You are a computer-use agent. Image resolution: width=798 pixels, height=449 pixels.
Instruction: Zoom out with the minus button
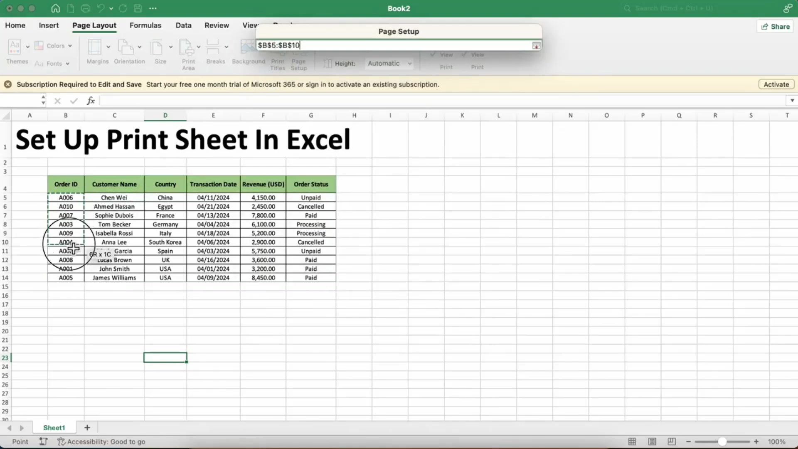688,442
